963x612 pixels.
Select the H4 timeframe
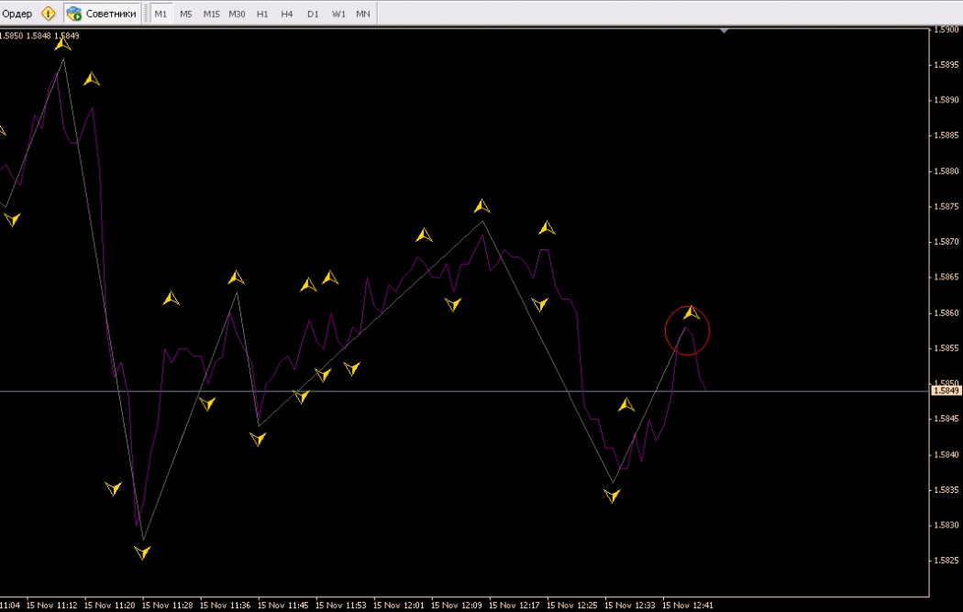tap(287, 14)
